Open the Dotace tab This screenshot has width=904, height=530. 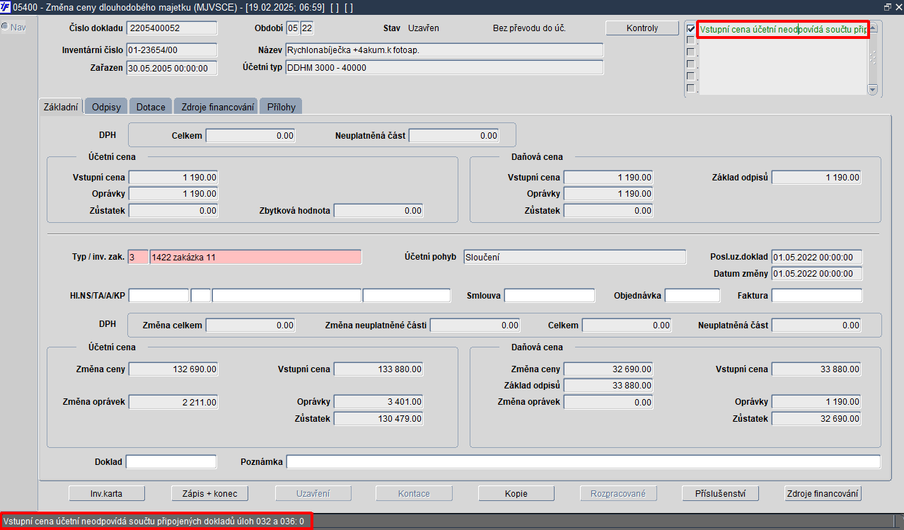(x=151, y=107)
